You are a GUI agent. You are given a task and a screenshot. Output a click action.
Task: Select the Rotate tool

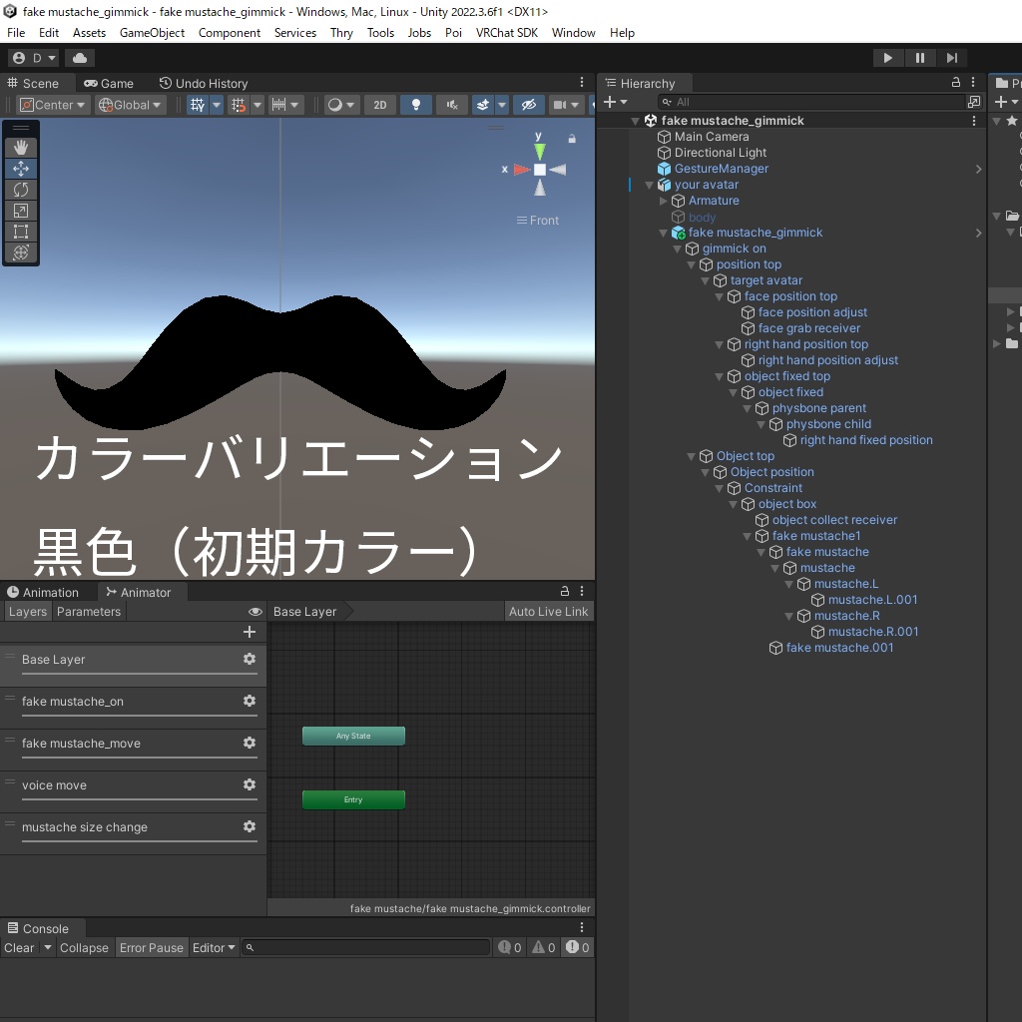point(20,190)
